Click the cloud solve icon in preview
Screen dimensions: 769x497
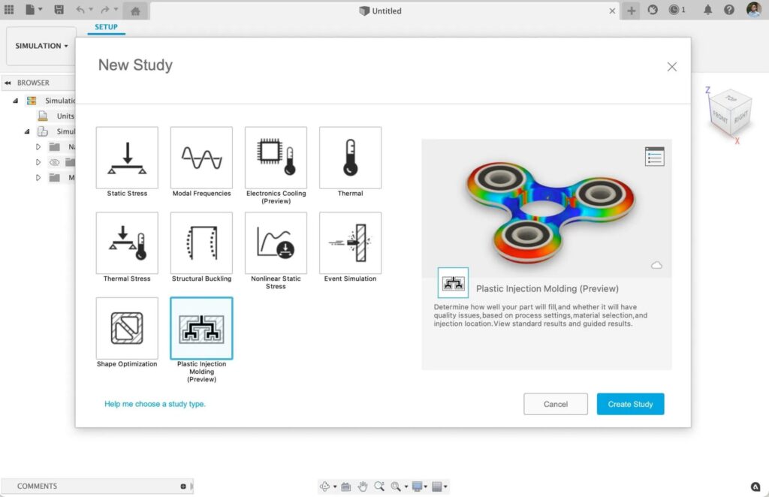(x=656, y=265)
